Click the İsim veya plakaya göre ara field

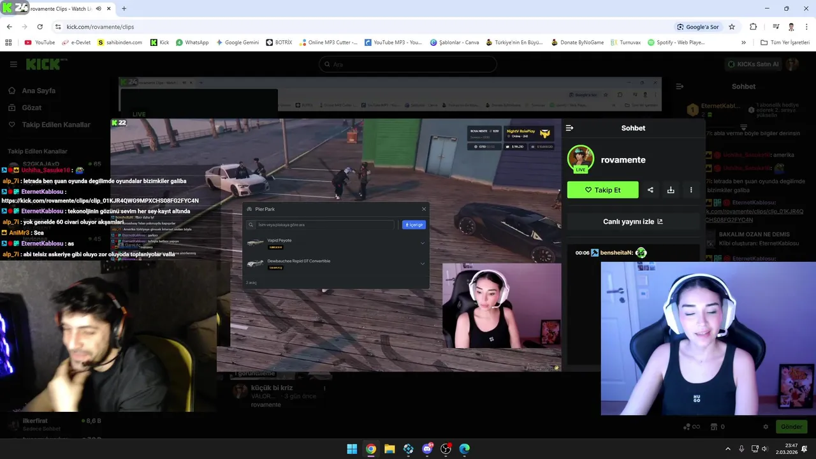321,225
